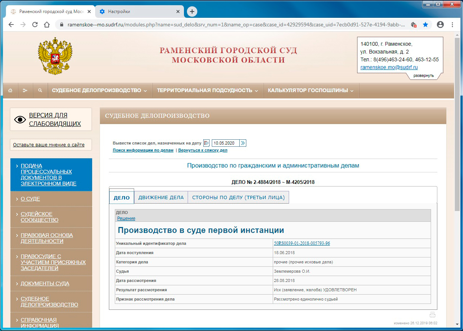Open the sitemap icon in the navigation bar
The width and height of the screenshot is (463, 331).
25,90
